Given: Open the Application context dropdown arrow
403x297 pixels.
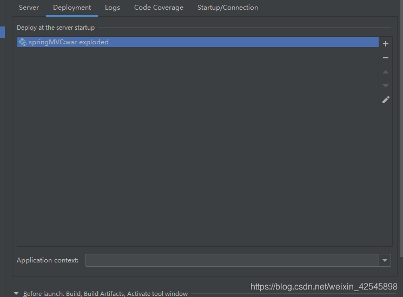Looking at the screenshot, I should pyautogui.click(x=385, y=260).
